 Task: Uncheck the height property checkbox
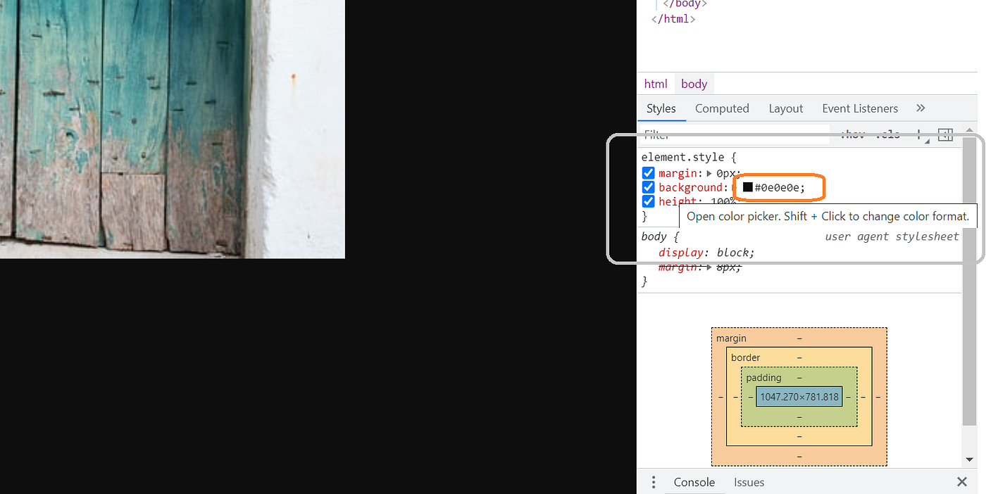tap(648, 201)
